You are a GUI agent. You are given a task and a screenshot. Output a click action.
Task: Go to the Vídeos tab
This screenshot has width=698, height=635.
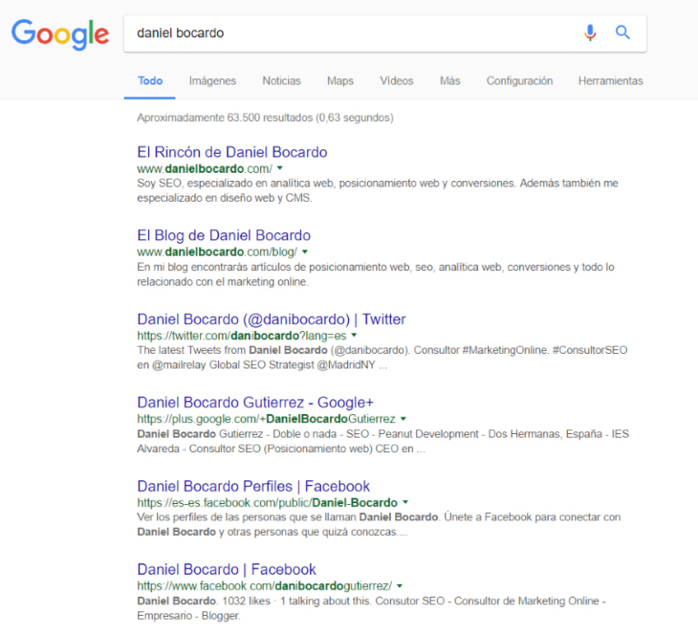(396, 81)
